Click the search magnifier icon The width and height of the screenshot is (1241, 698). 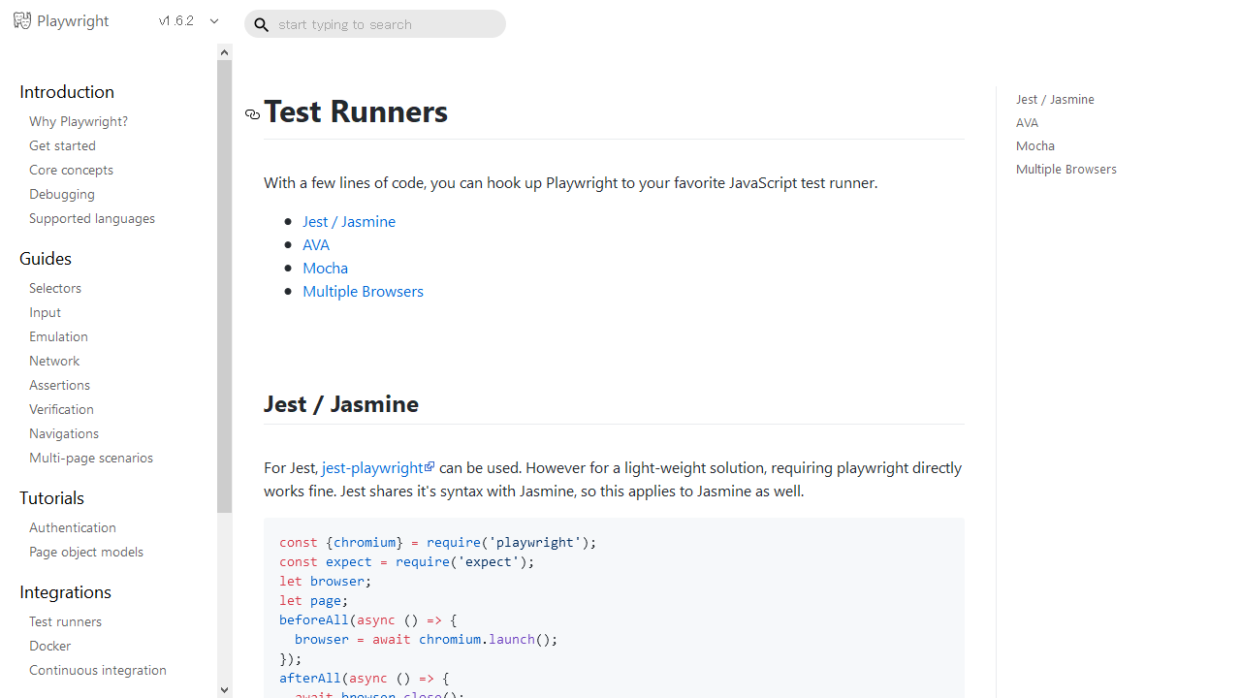[261, 24]
